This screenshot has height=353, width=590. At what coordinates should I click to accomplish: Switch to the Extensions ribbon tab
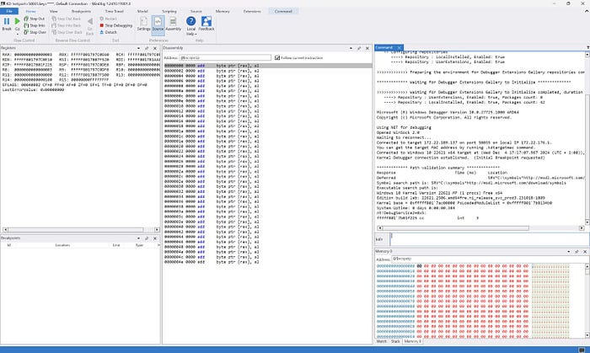click(x=252, y=11)
